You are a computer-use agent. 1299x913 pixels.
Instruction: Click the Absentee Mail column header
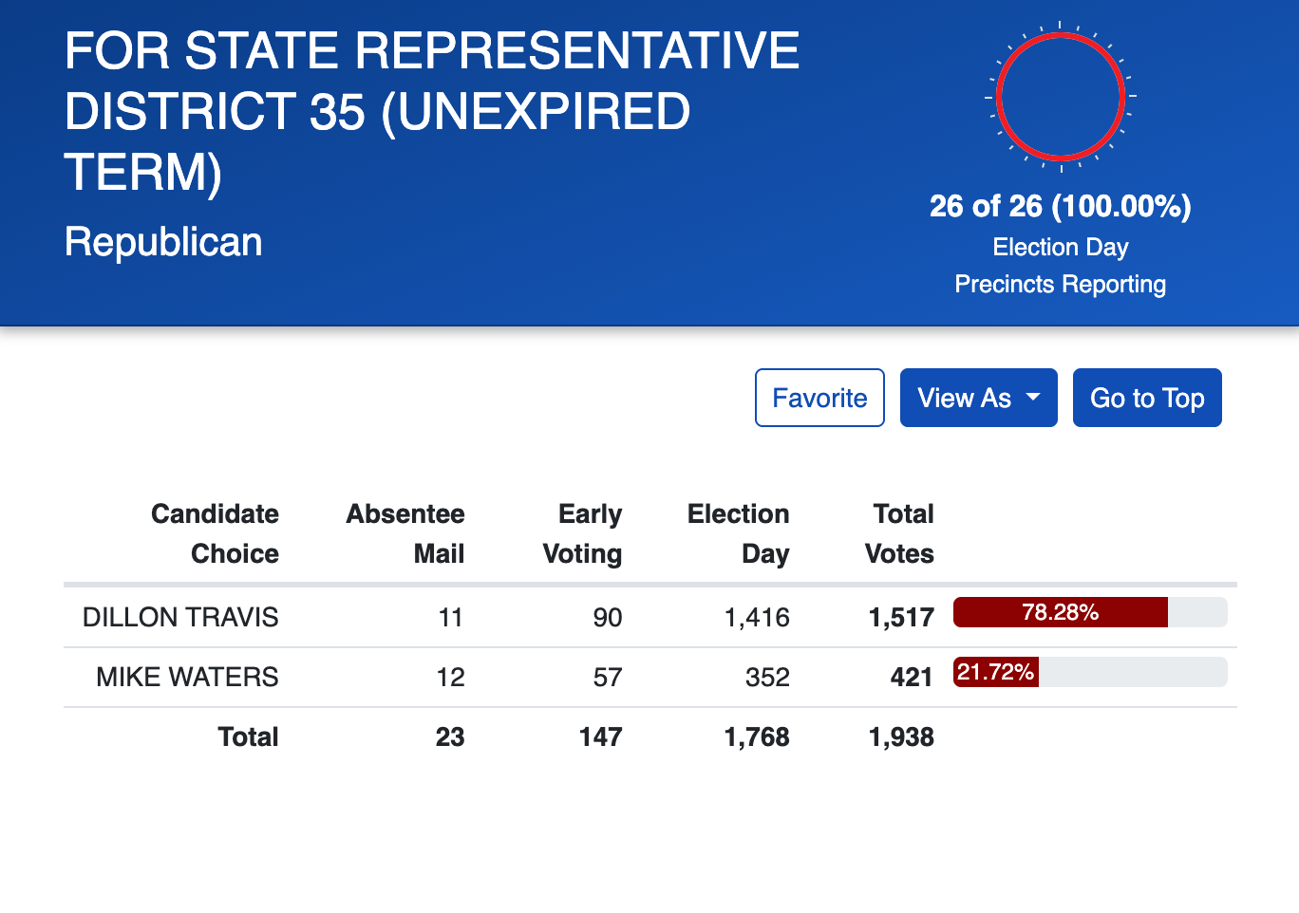click(x=405, y=533)
